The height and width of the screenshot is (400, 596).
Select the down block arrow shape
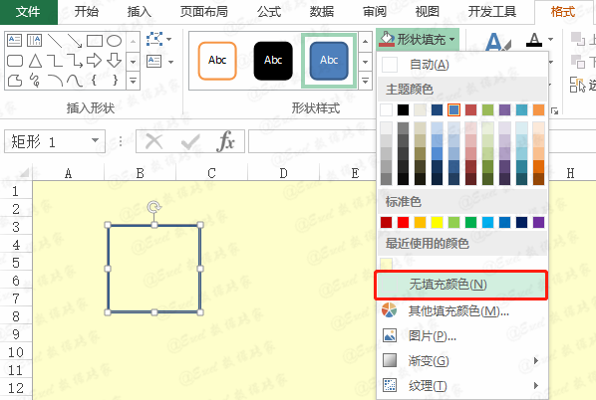coord(114,61)
